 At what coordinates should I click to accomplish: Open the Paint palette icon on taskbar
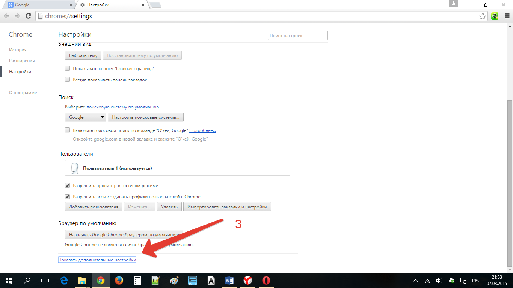(x=174, y=280)
